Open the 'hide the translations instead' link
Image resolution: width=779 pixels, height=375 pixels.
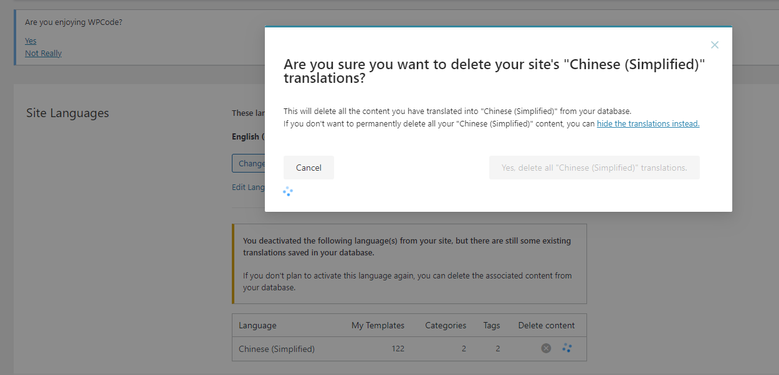(x=648, y=123)
